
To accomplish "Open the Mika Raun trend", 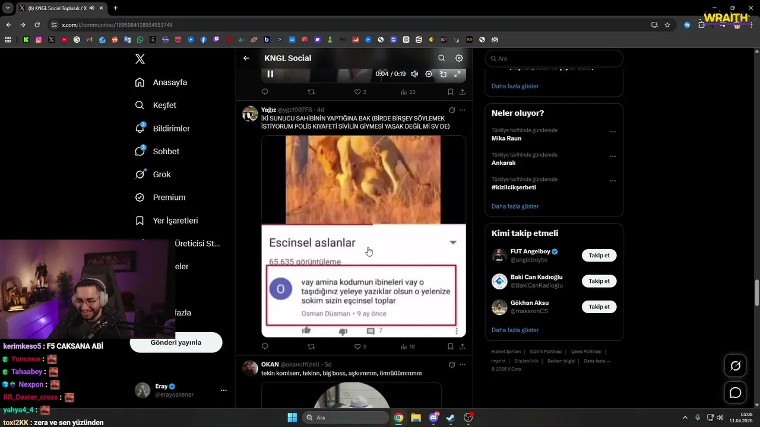I will click(x=506, y=138).
